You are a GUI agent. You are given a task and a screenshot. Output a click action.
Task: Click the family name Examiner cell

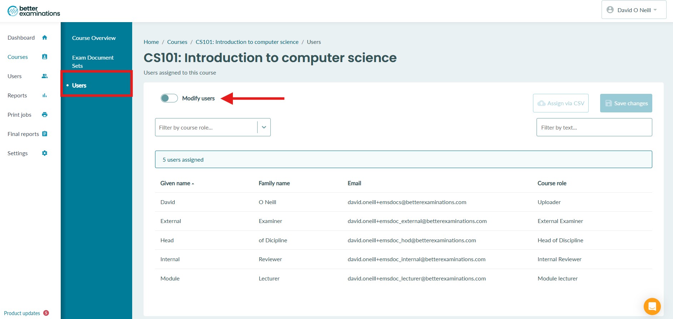click(x=270, y=221)
